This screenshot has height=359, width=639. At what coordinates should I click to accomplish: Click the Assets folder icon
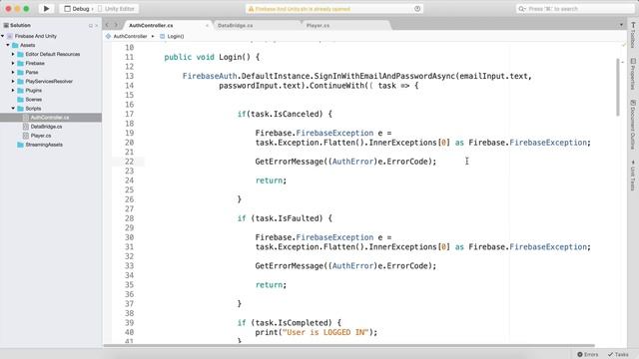pyautogui.click(x=15, y=45)
